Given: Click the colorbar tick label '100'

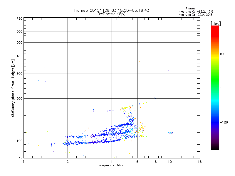Looking at the screenshot, I should click(x=222, y=54).
